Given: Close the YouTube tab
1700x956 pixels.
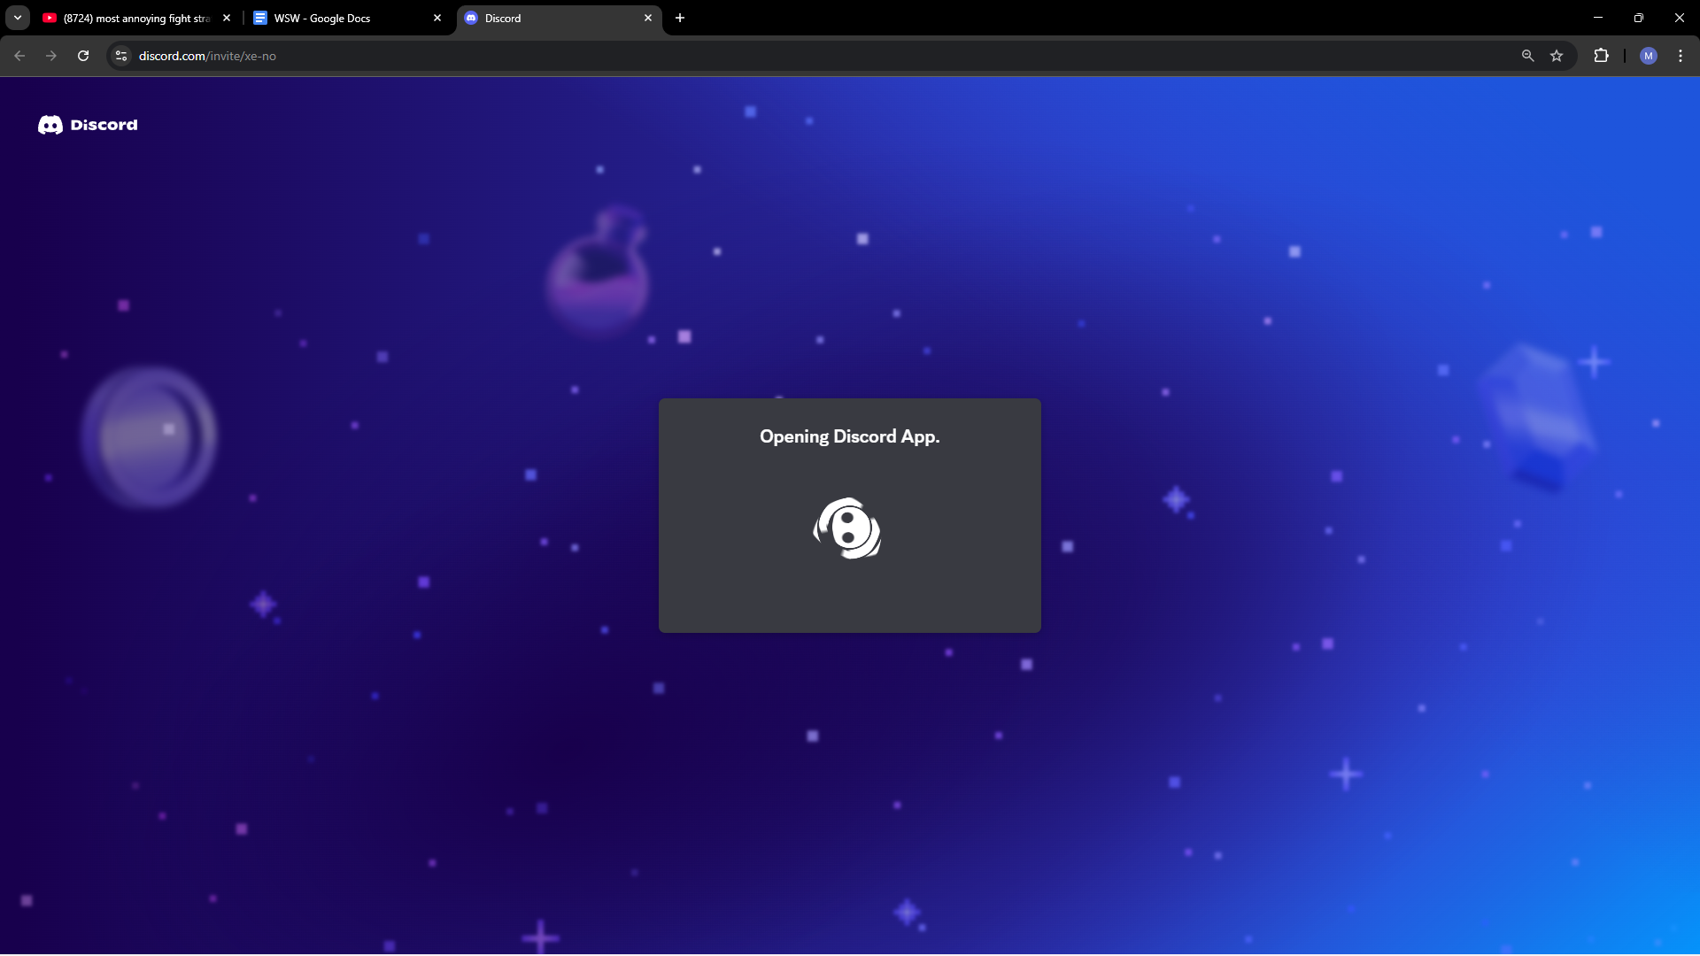Looking at the screenshot, I should tap(227, 18).
